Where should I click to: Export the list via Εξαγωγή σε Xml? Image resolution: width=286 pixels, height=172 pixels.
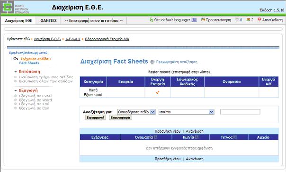point(34,104)
